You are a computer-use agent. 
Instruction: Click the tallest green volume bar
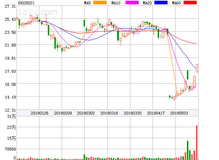[188, 150]
